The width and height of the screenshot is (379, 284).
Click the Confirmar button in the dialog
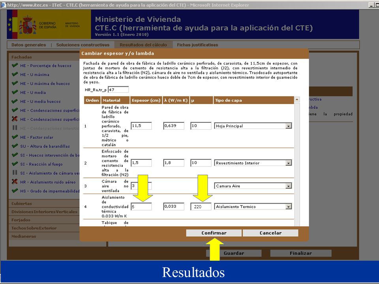(214, 233)
